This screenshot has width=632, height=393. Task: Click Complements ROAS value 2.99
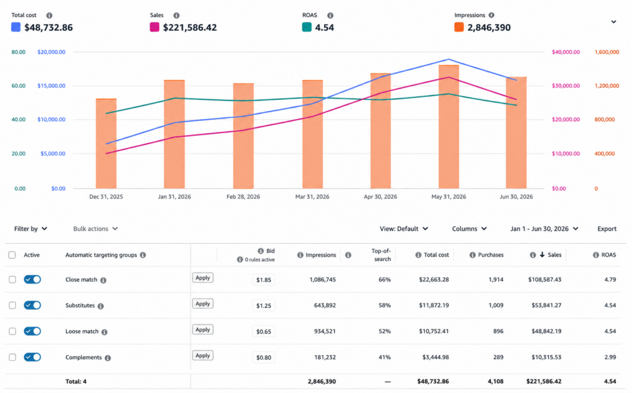point(610,357)
